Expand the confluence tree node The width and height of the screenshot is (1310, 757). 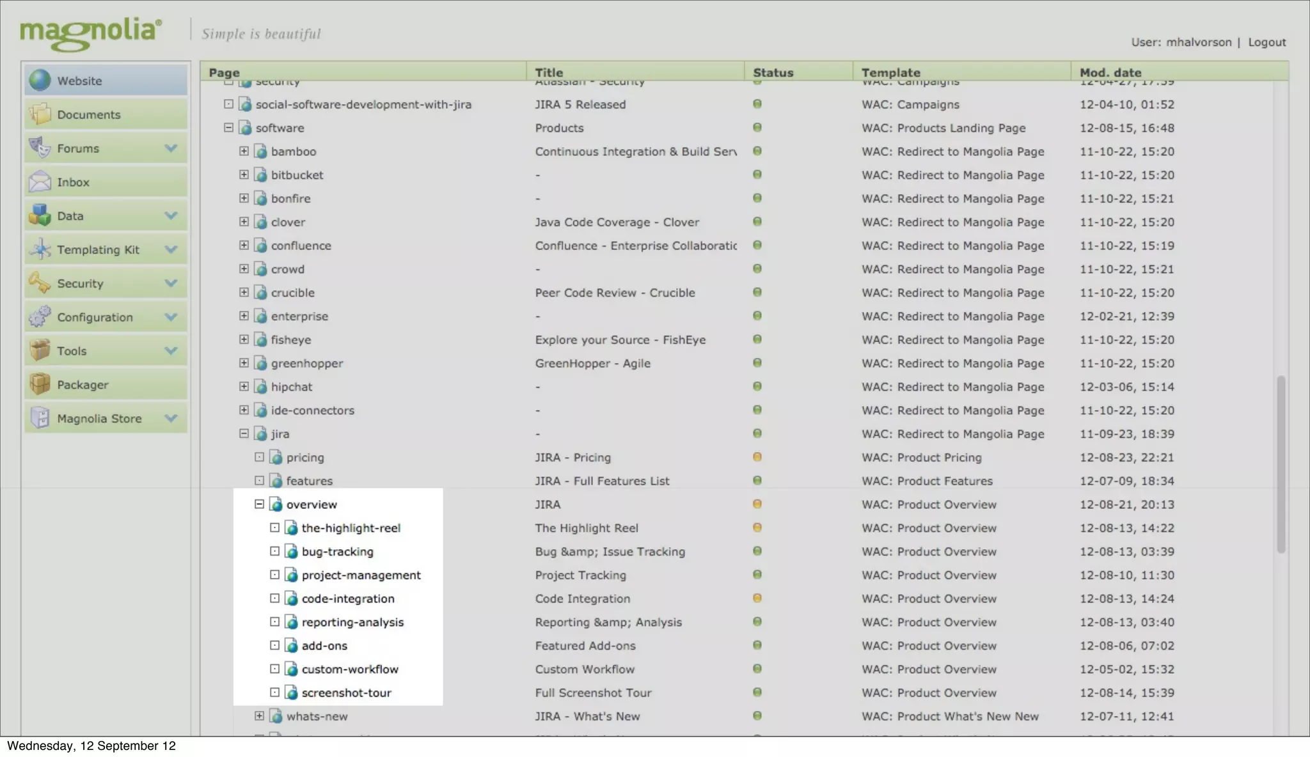244,246
